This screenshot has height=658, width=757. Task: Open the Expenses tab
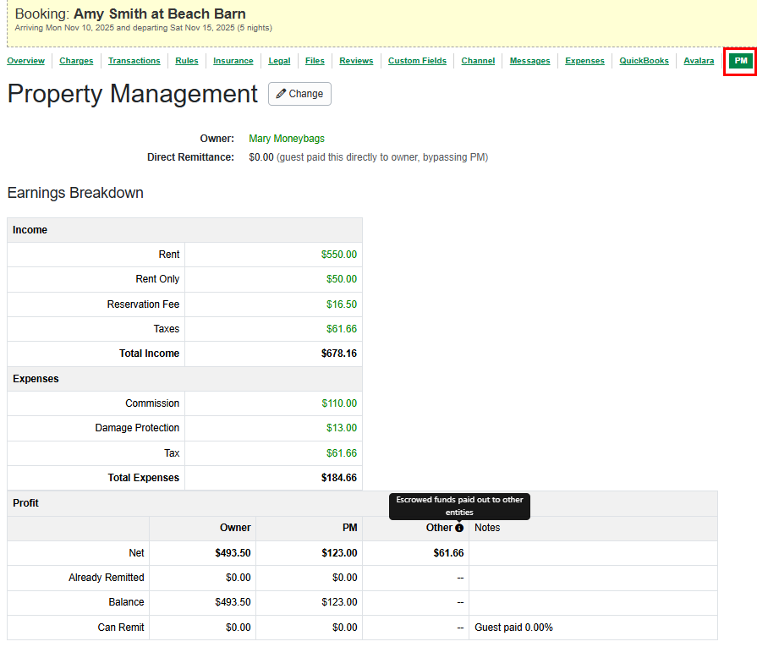584,61
